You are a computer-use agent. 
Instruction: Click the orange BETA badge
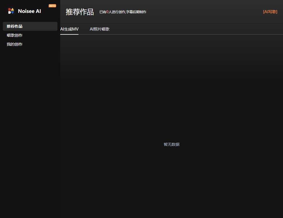coord(52,6)
